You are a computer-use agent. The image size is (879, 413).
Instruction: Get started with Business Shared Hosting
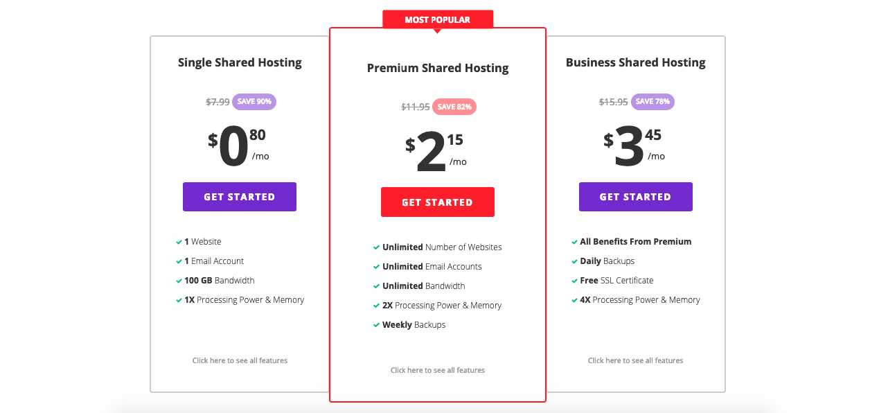(635, 197)
